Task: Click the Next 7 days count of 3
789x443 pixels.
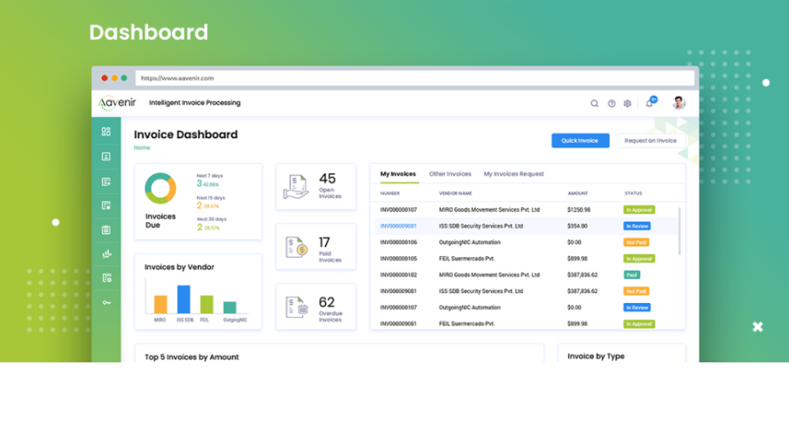Action: (199, 184)
